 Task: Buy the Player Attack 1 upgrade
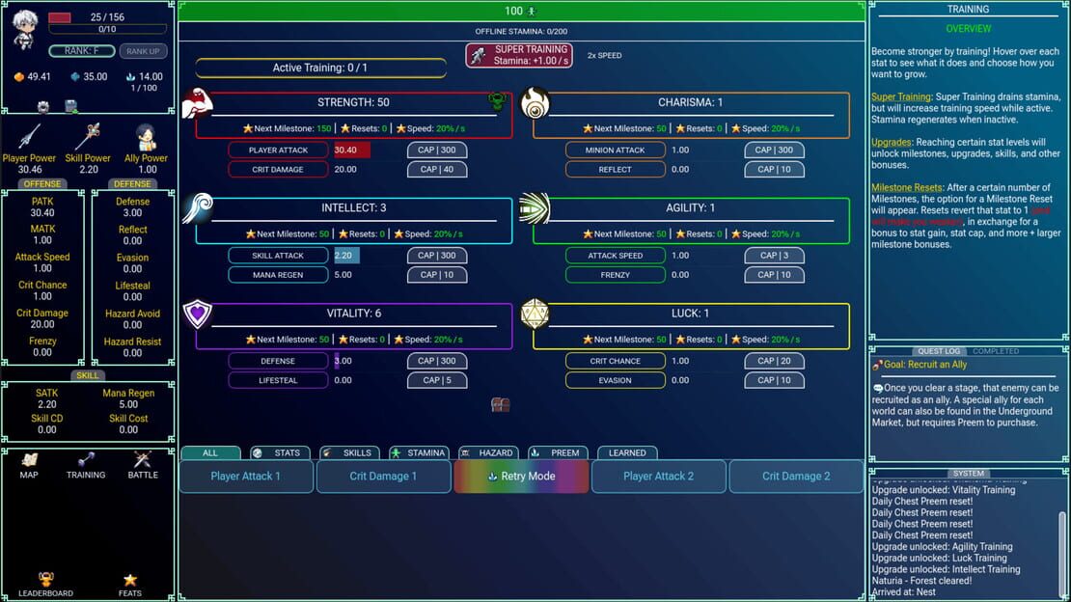point(246,477)
